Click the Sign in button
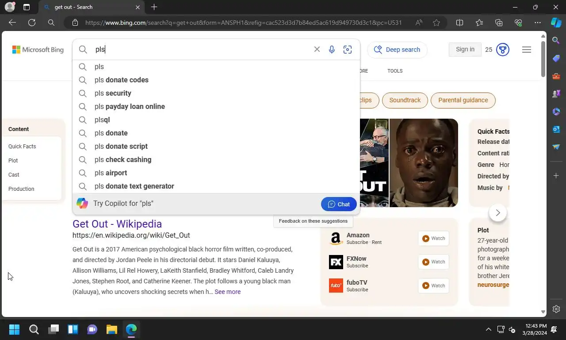This screenshot has height=340, width=566. tap(465, 49)
